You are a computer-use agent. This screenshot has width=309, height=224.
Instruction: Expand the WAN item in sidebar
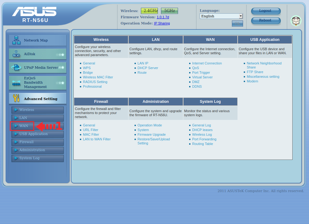point(24,126)
